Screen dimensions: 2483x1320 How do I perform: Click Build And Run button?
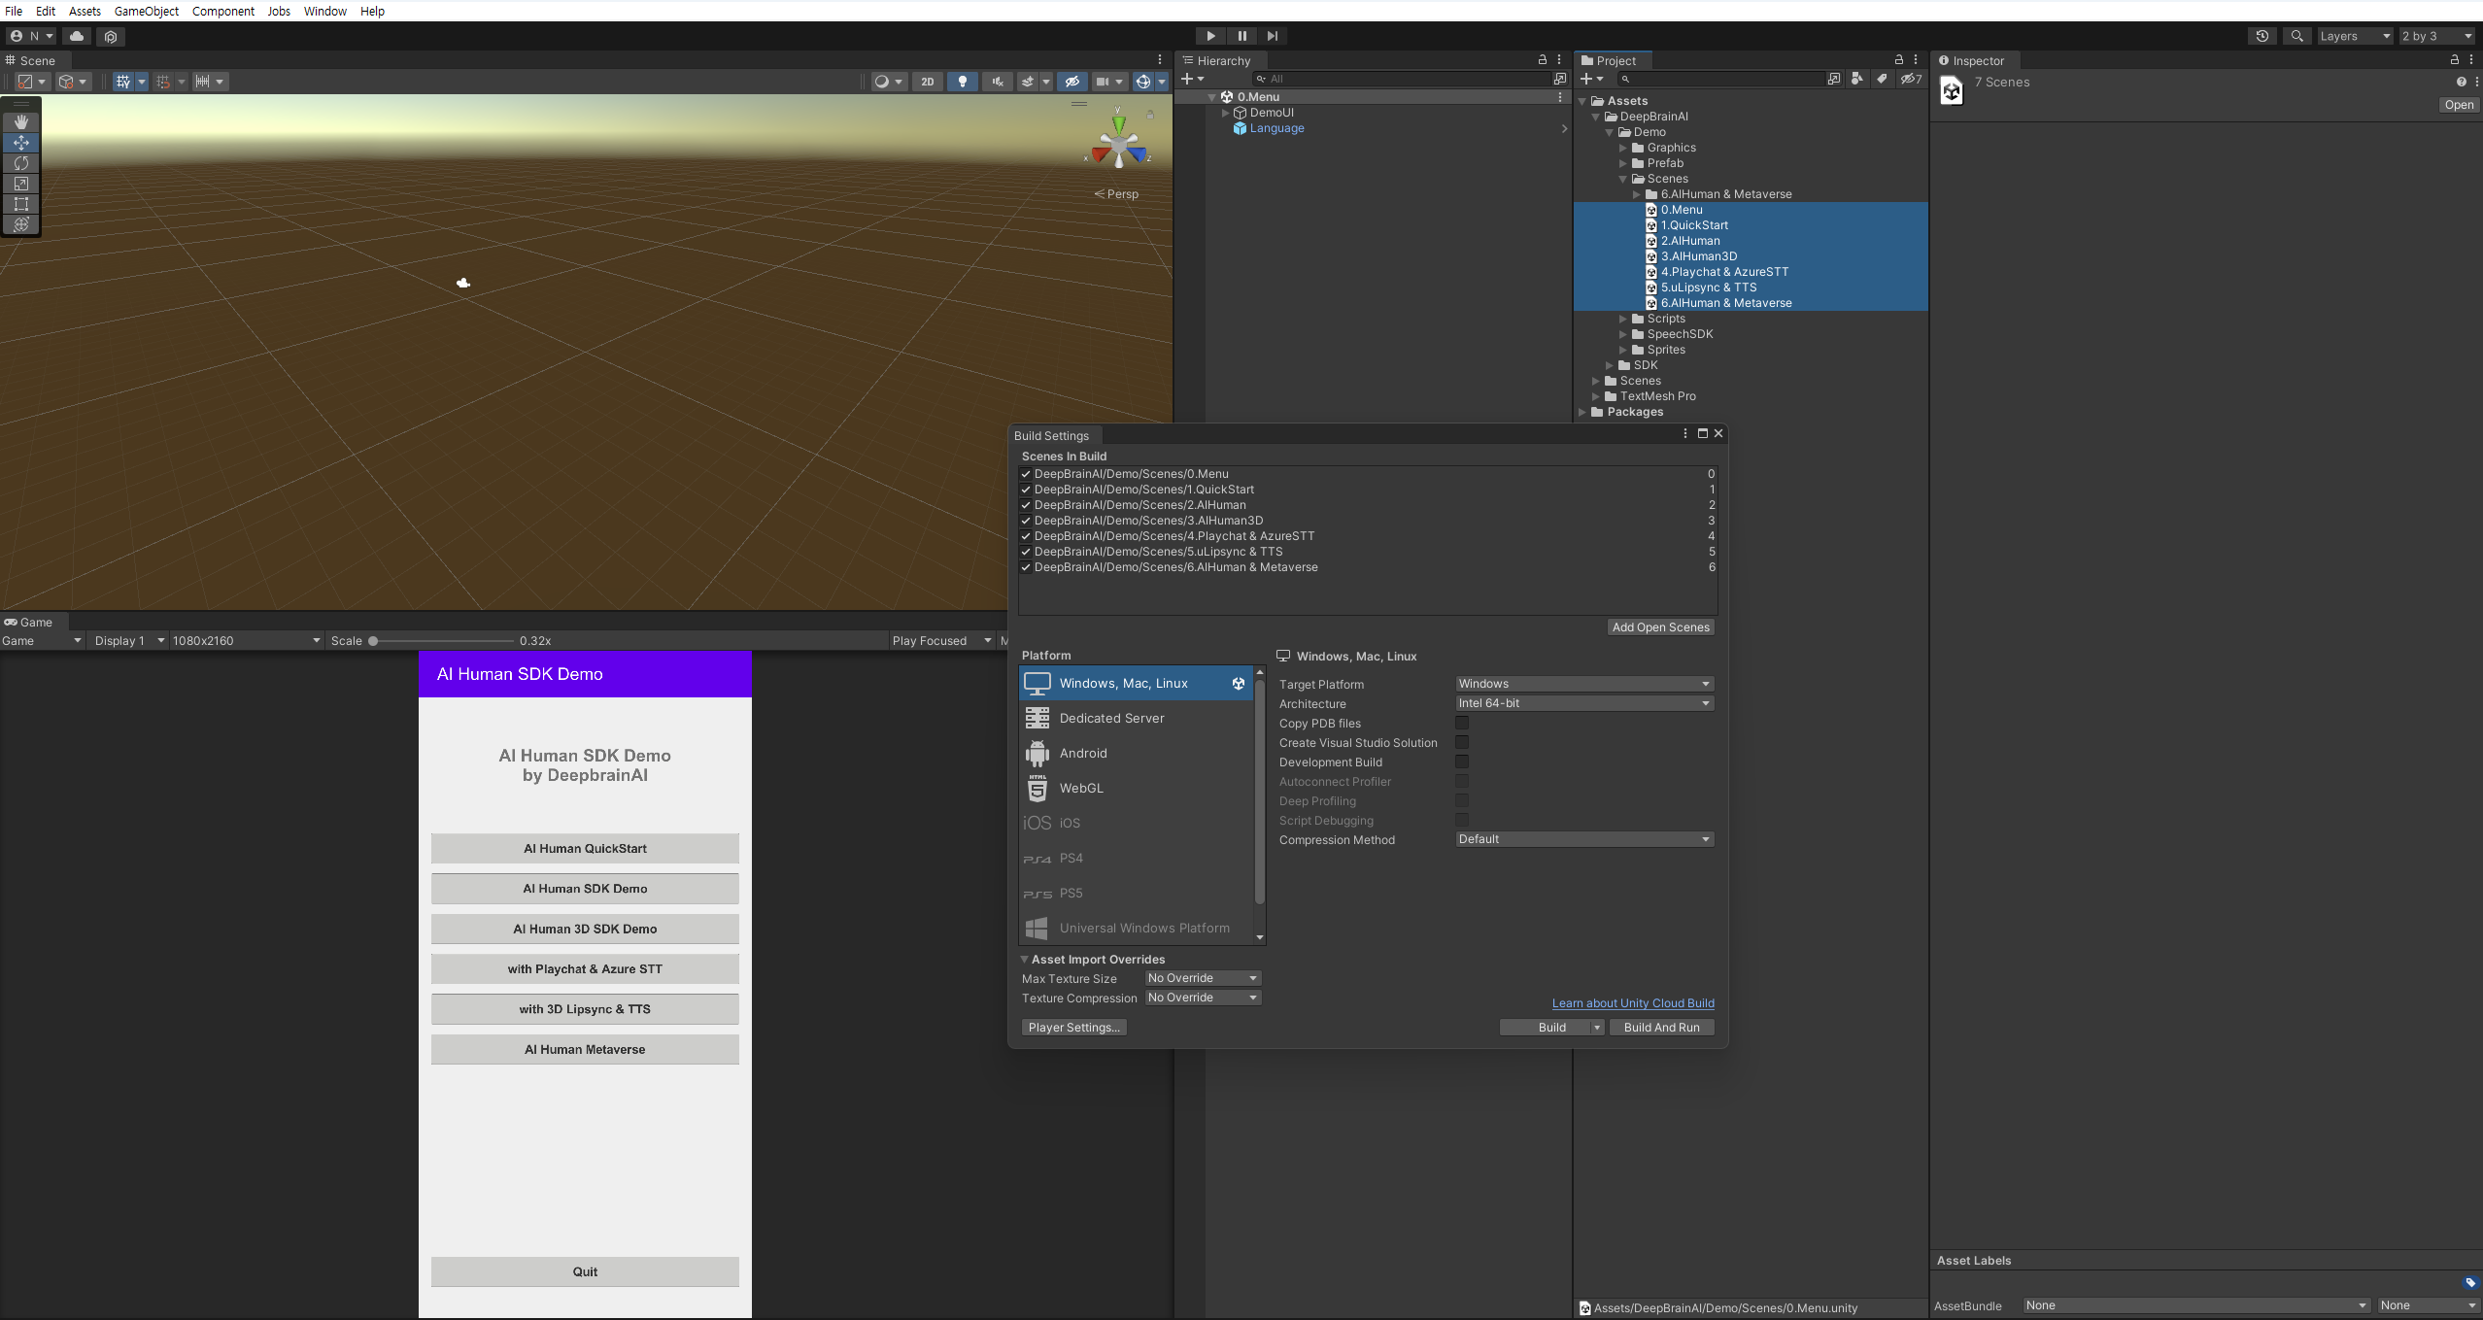pos(1661,1028)
